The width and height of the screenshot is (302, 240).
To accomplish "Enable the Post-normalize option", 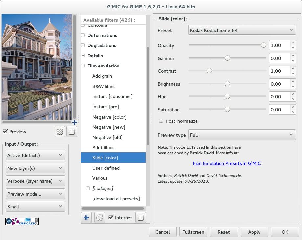I will 161,121.
